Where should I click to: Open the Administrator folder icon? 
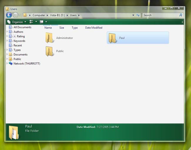(49, 38)
